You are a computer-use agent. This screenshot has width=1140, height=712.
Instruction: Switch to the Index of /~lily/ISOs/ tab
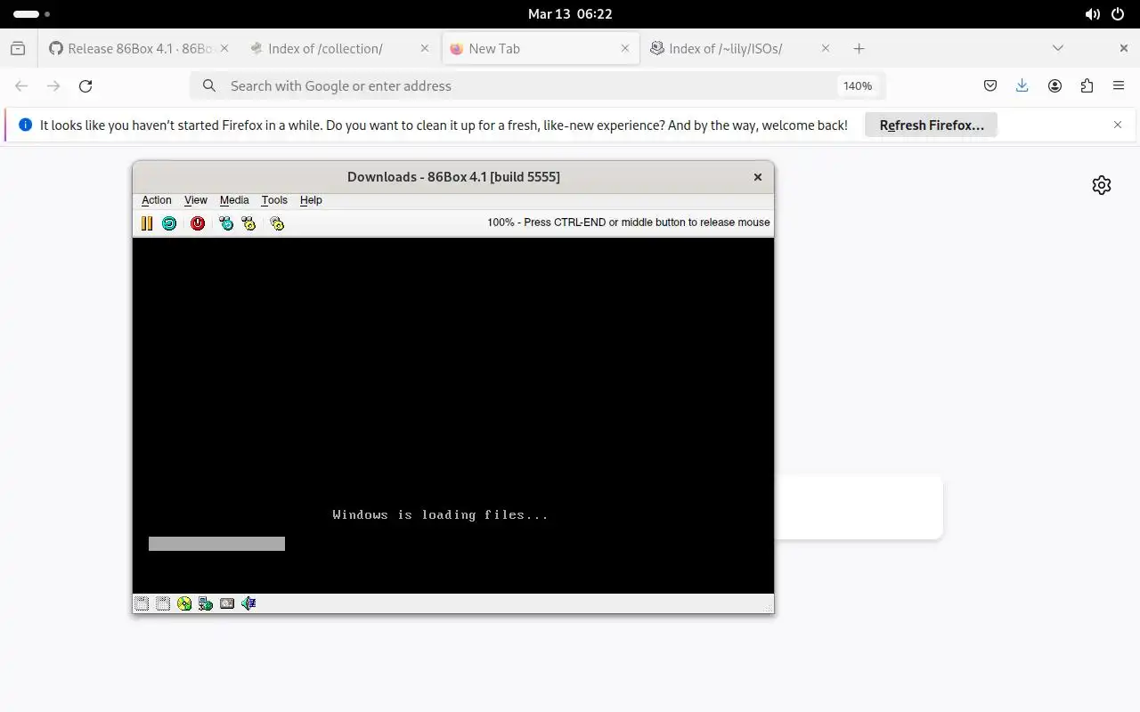pos(741,49)
